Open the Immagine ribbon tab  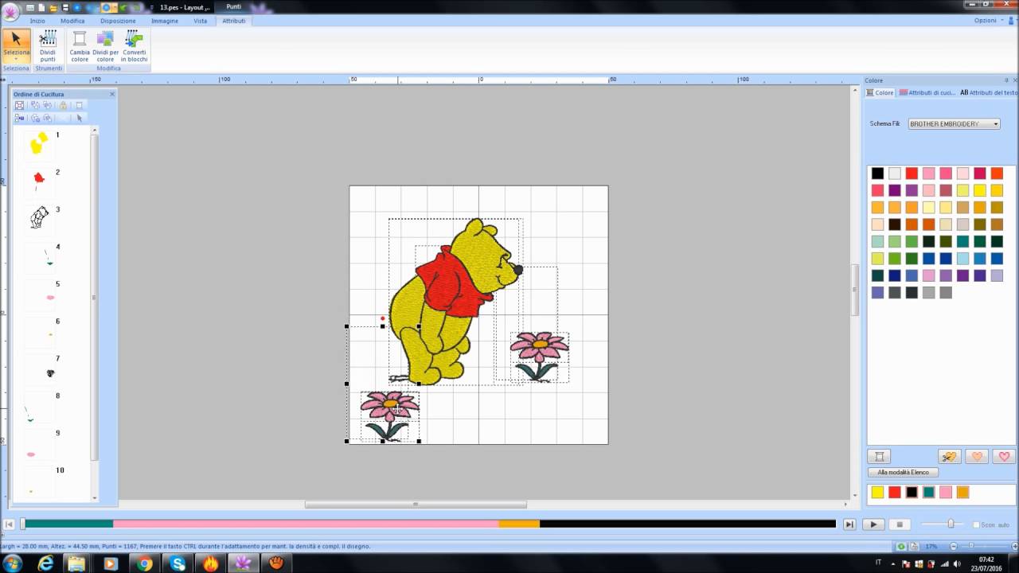165,21
